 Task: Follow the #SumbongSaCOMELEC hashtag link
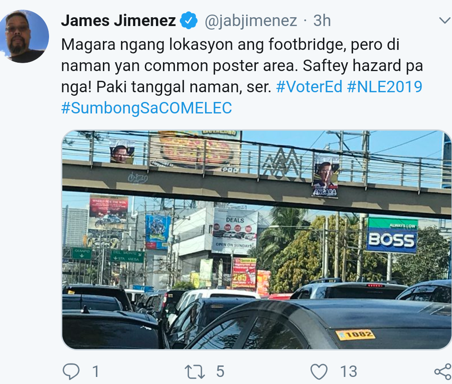point(146,108)
